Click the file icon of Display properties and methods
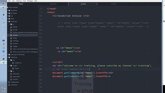This screenshot has height=93, width=165. coord(11,33)
